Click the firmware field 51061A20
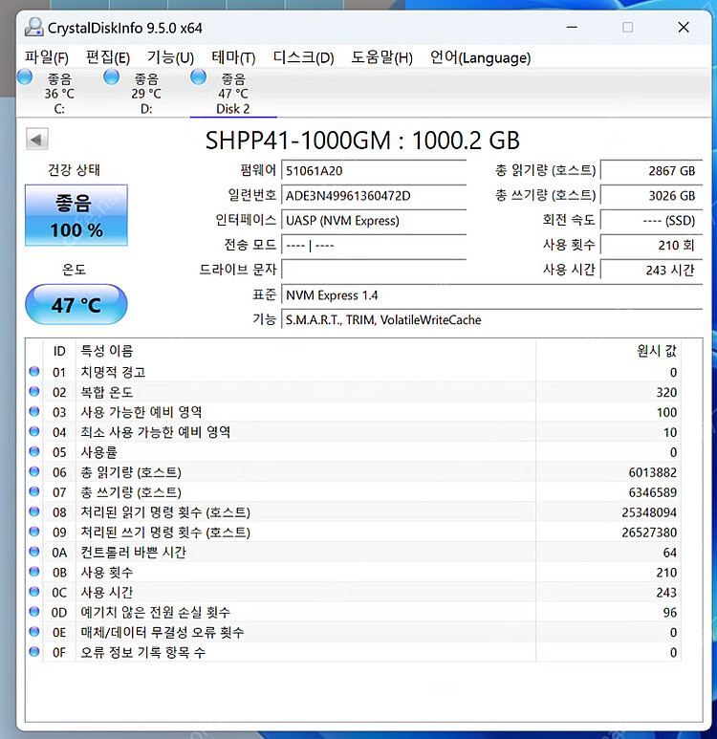 (x=374, y=170)
